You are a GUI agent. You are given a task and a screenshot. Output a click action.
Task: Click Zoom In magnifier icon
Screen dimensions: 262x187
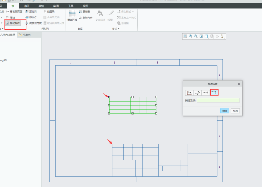[191, 36]
